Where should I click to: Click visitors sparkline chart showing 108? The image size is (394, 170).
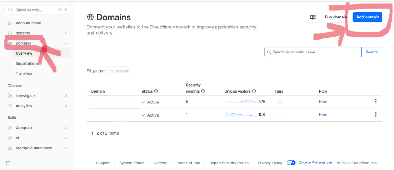[241, 115]
